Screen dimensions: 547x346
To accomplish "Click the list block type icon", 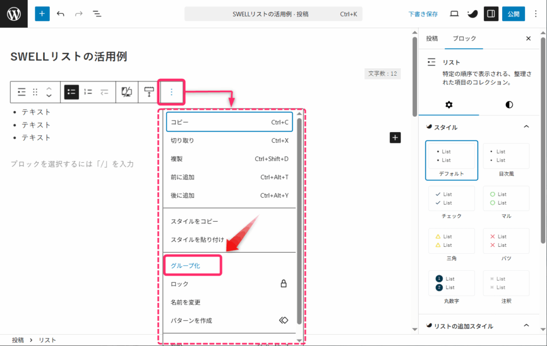I will click(21, 92).
